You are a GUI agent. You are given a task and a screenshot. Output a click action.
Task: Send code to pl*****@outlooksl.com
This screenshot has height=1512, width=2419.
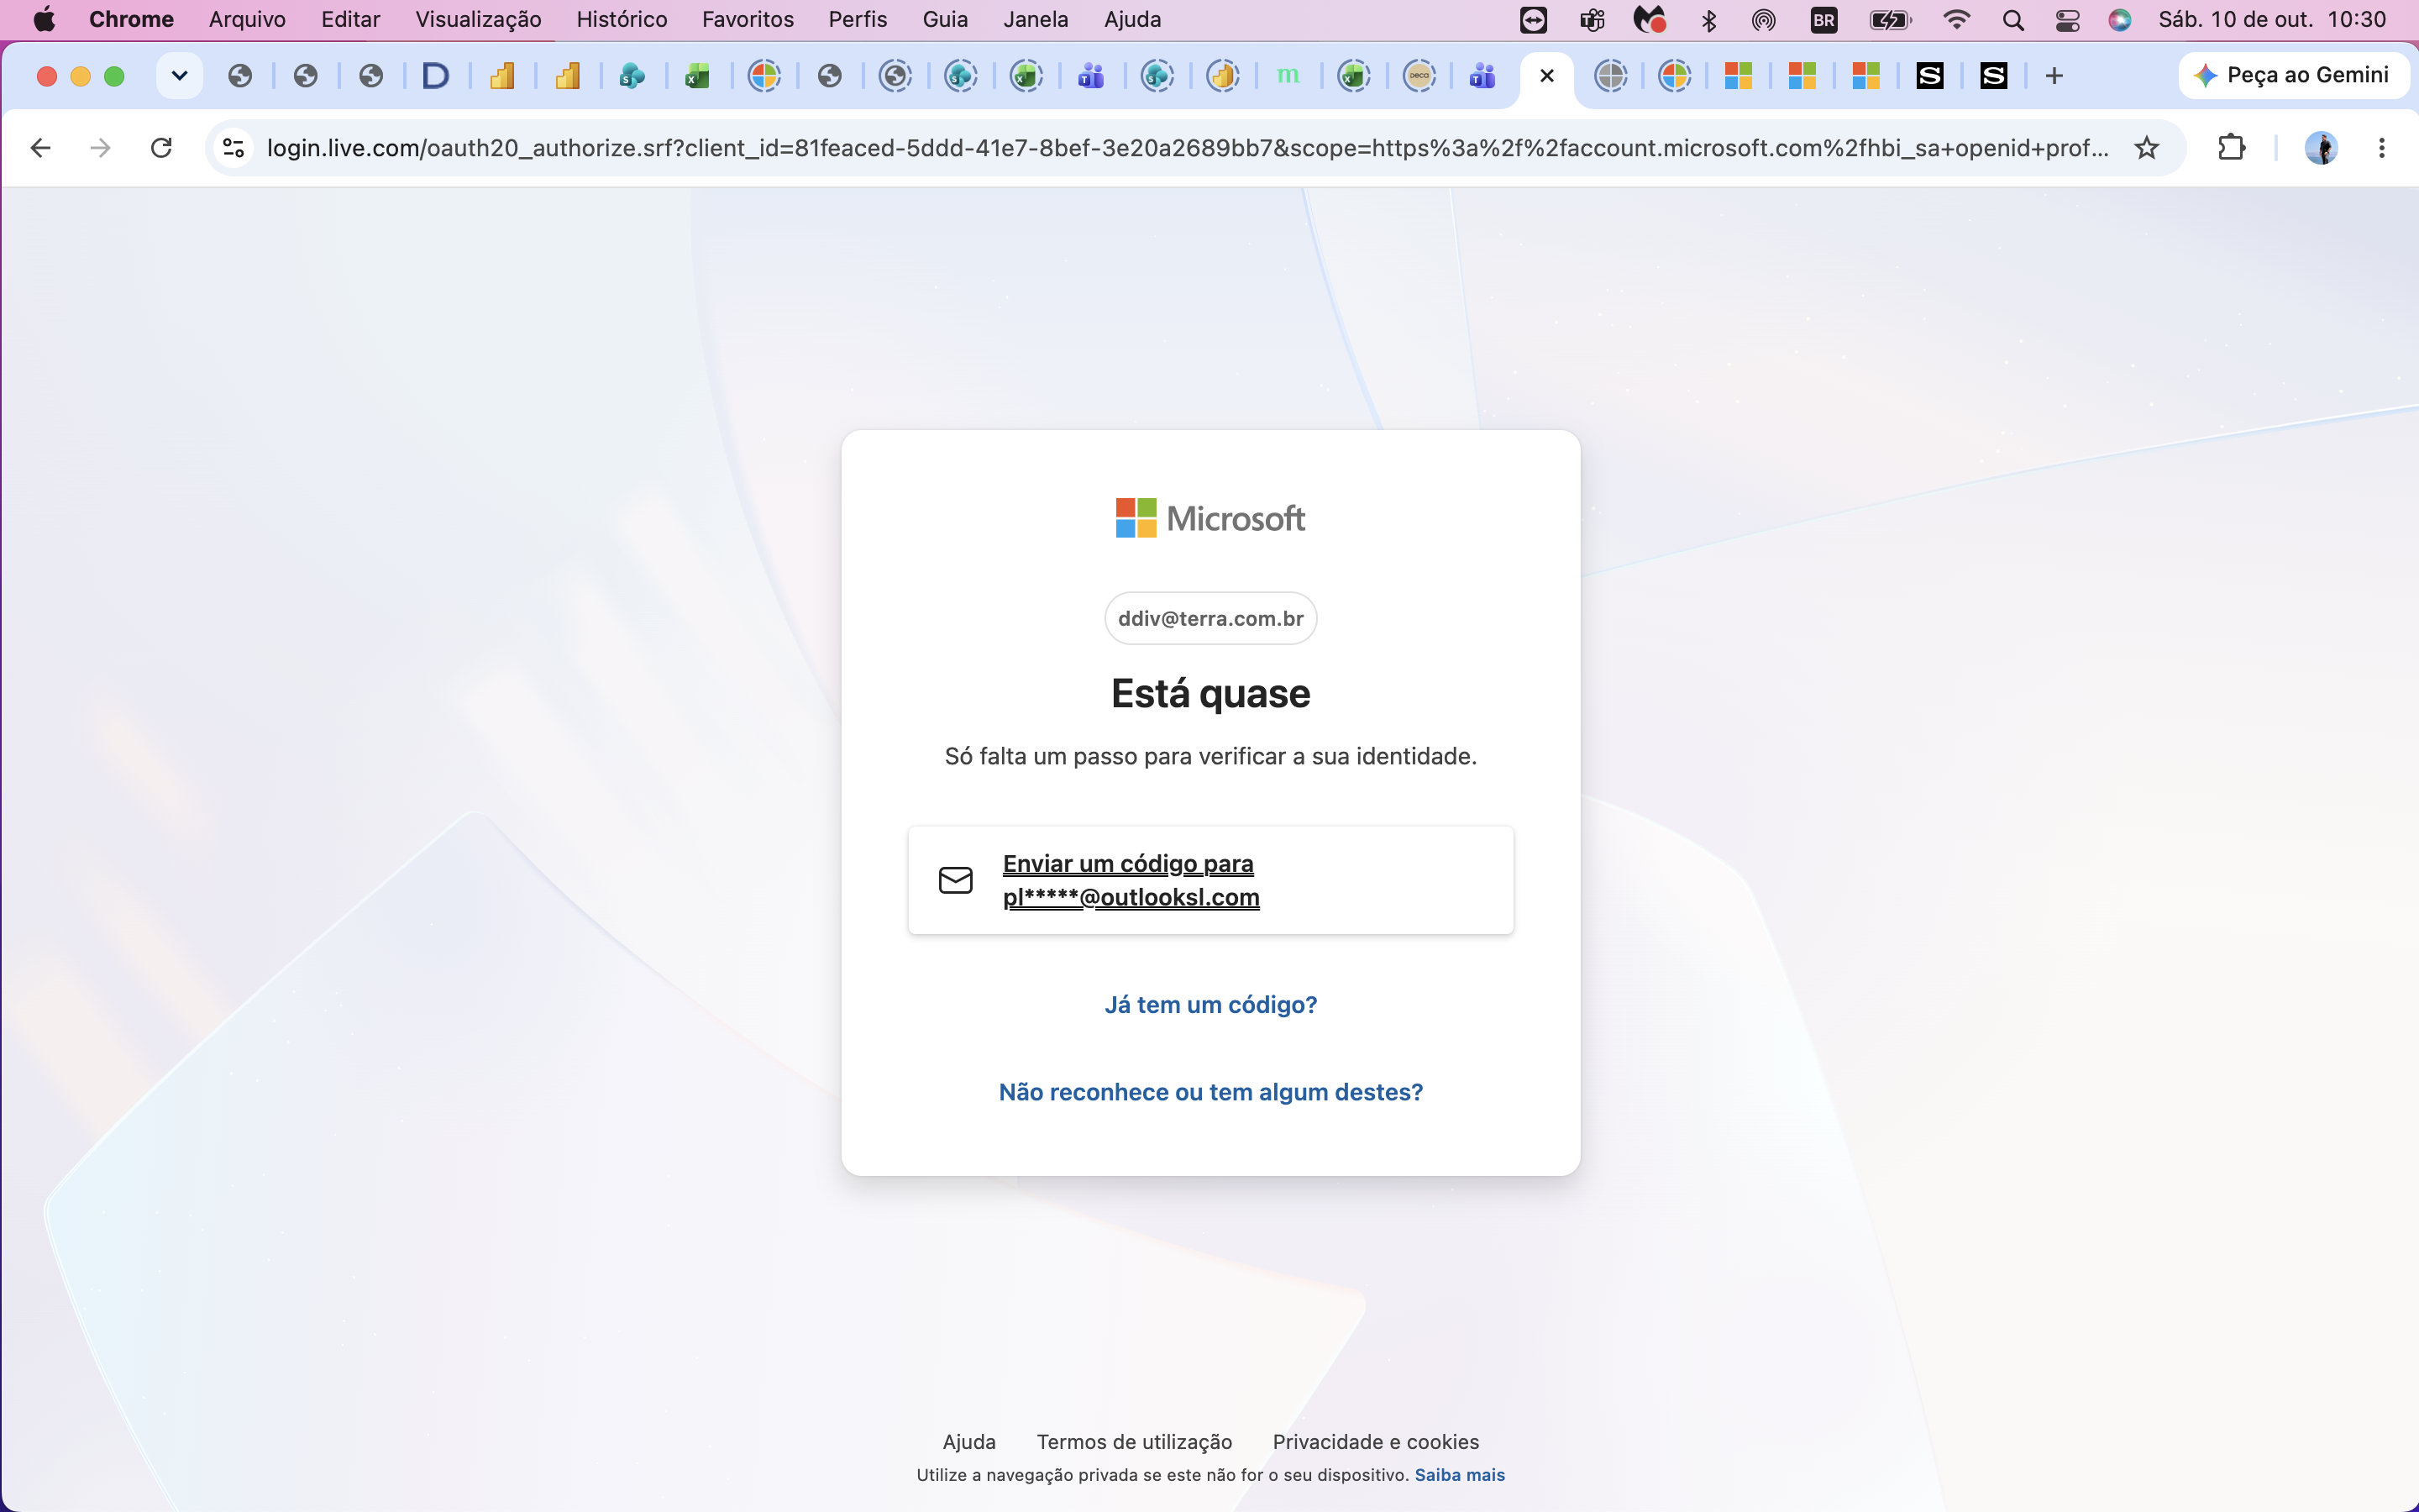1210,880
